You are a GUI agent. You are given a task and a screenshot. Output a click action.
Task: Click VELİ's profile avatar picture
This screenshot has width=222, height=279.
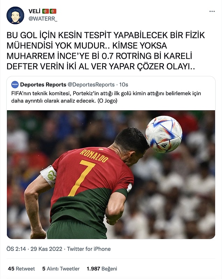15,15
